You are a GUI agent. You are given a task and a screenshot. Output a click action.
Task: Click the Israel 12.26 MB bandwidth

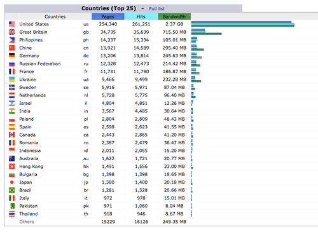click(174, 103)
